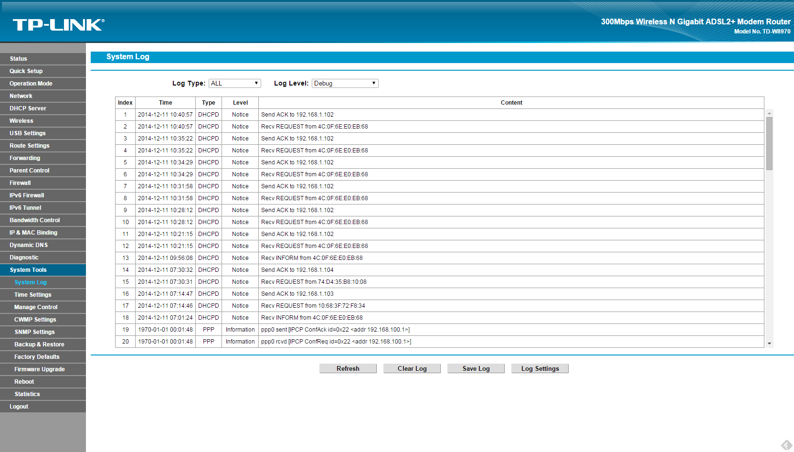
Task: Open Manage Control
Action: [43, 307]
